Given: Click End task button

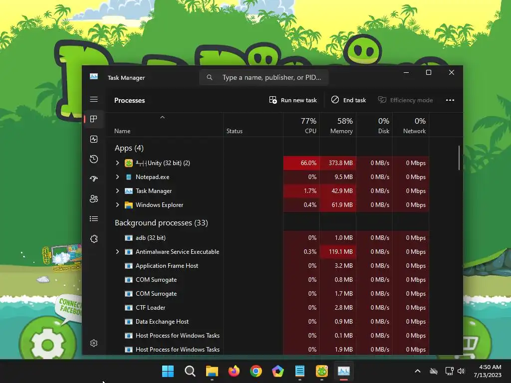Looking at the screenshot, I should pos(348,100).
